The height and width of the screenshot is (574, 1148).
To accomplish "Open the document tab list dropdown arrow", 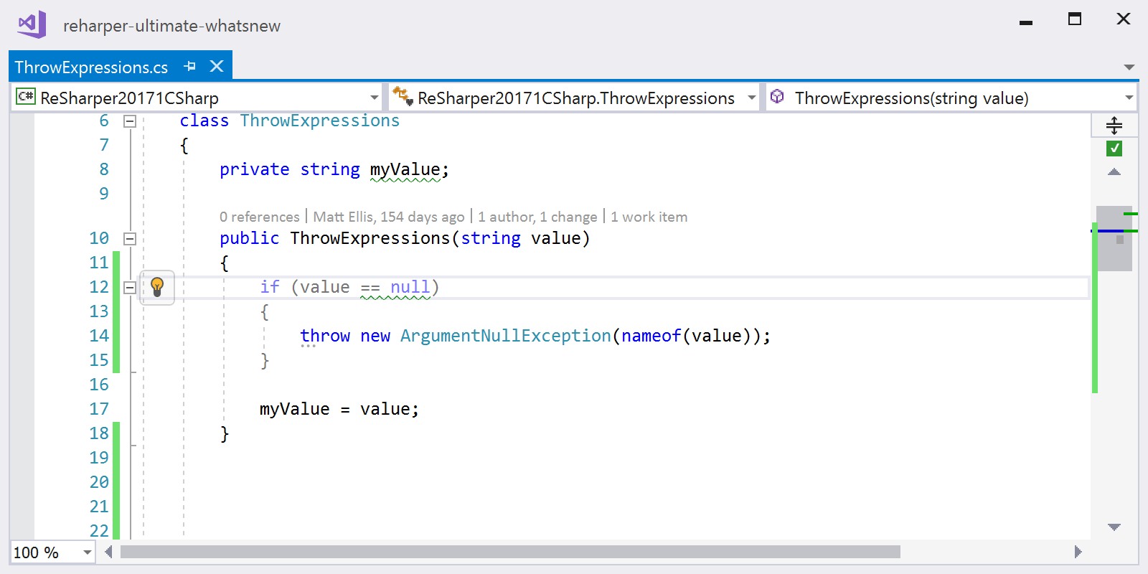I will pos(1129,67).
